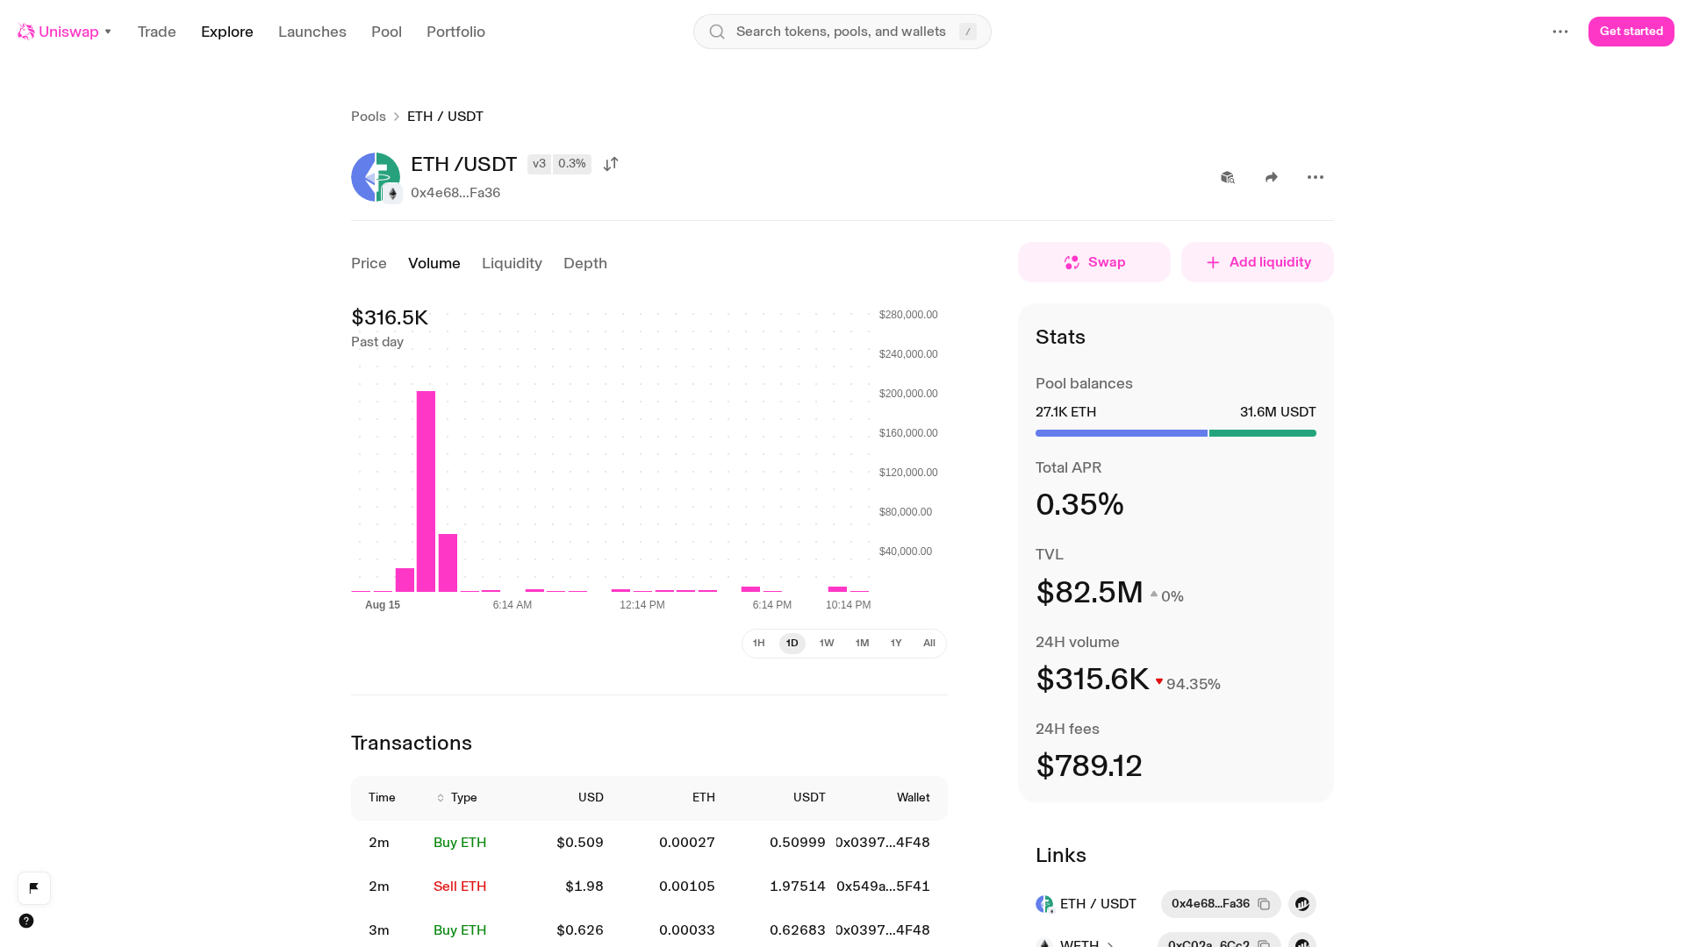
Task: Open the help question mark icon
Action: [26, 921]
